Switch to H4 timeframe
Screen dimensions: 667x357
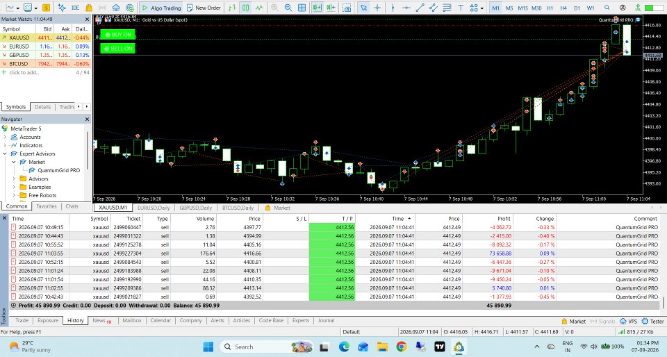pos(563,8)
